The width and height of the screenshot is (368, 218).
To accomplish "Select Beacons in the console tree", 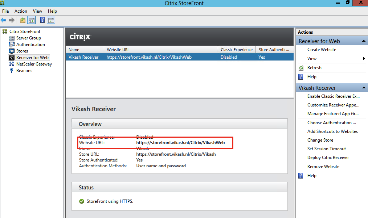I will [24, 71].
